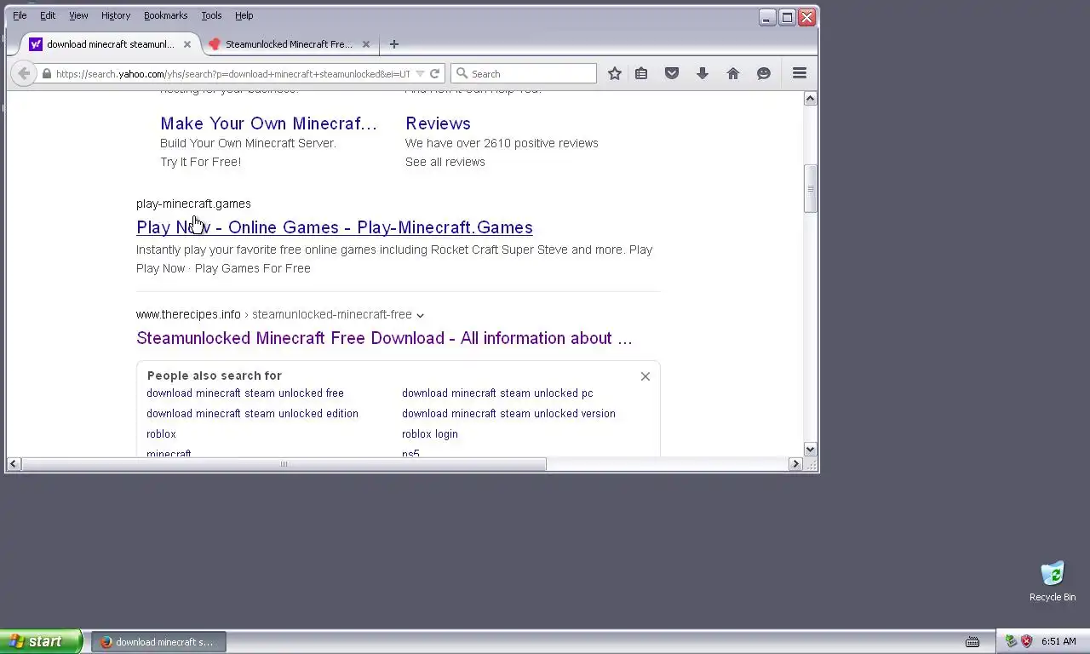The image size is (1090, 654).
Task: Switch to 'Steamunlocked Minecraft Fre...' tab
Action: click(x=288, y=44)
